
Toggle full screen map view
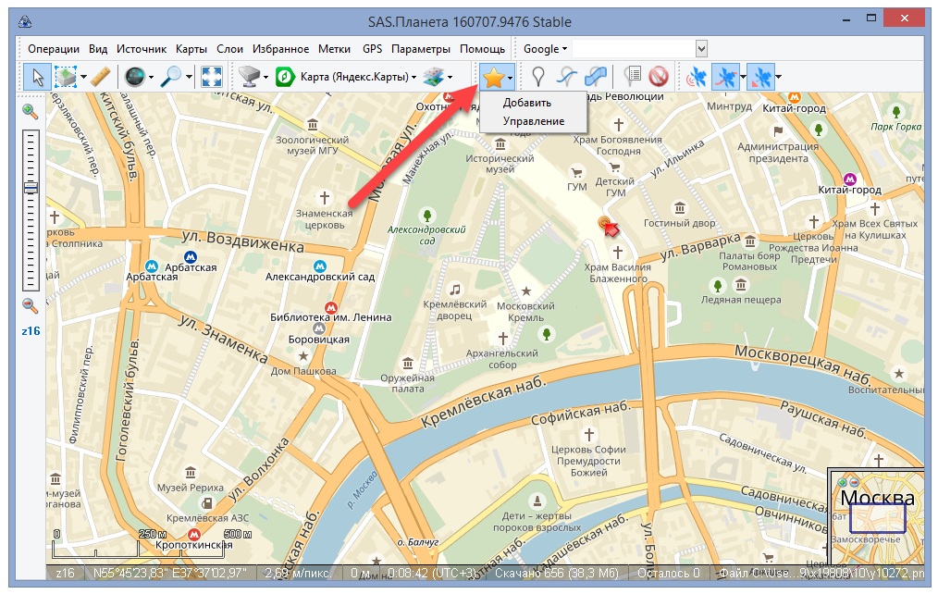211,77
